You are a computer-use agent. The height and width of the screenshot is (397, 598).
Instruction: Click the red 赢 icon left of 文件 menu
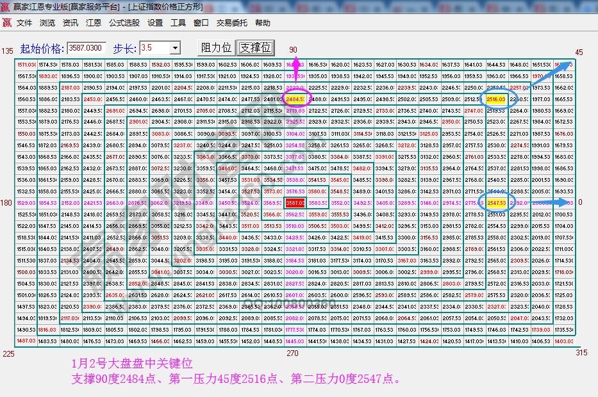(x=8, y=22)
